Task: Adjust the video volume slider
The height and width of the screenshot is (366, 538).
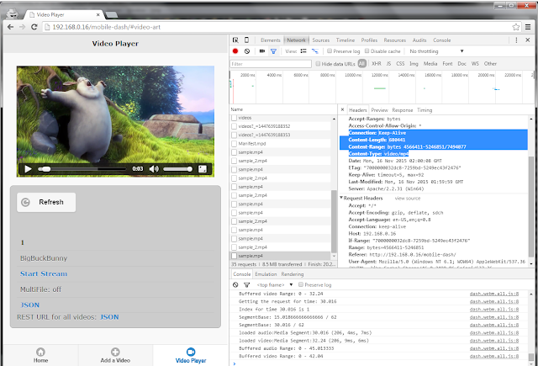Action: point(177,168)
